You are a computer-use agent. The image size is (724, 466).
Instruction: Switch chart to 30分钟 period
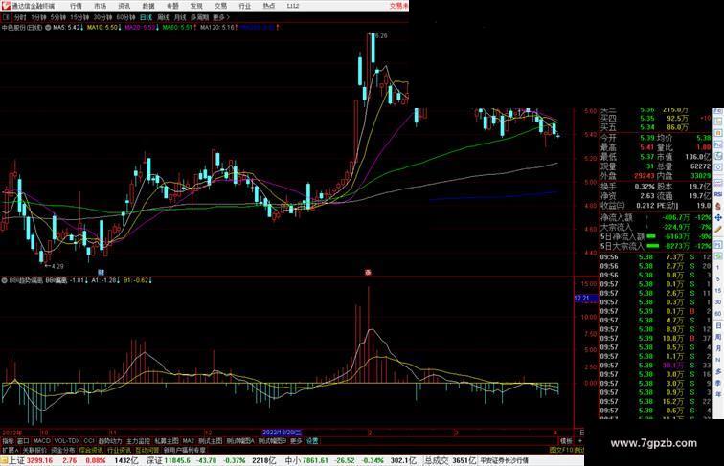point(102,17)
